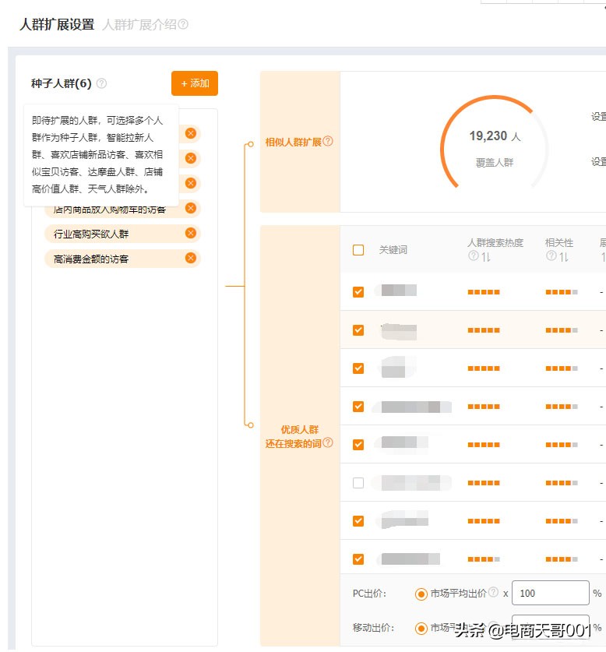This screenshot has width=606, height=652.
Task: Select PC出价 市场平均出价 radio button
Action: tap(421, 594)
